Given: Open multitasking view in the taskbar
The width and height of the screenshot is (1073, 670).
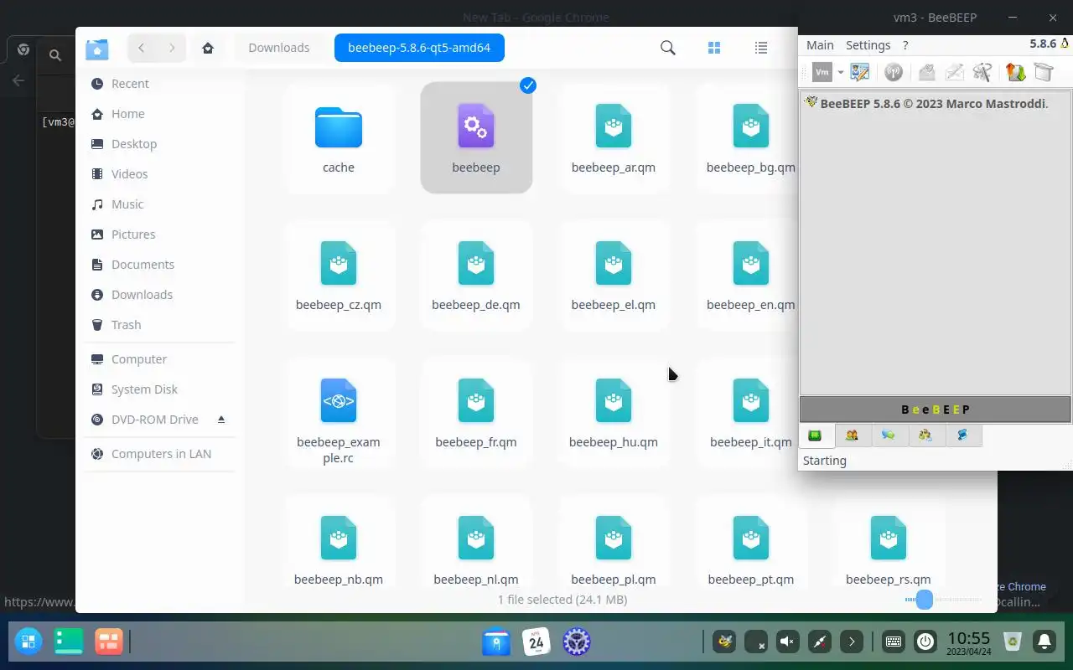Looking at the screenshot, I should 109,642.
